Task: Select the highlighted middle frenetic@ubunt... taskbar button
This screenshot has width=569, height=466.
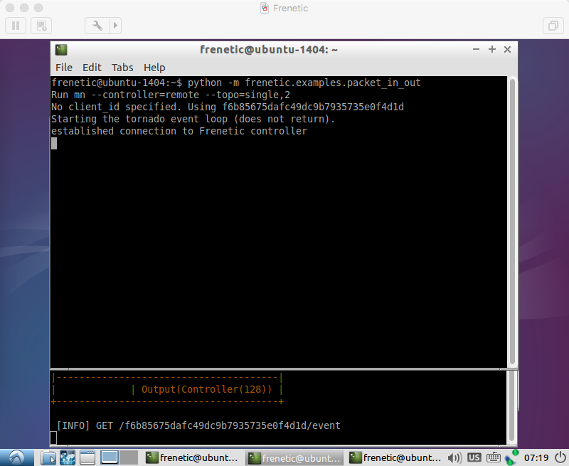Action: tap(294, 458)
